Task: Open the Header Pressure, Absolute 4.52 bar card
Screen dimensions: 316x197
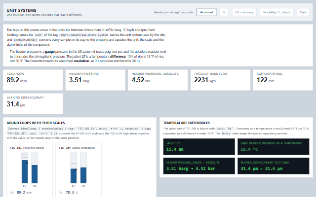Action: point(158,80)
